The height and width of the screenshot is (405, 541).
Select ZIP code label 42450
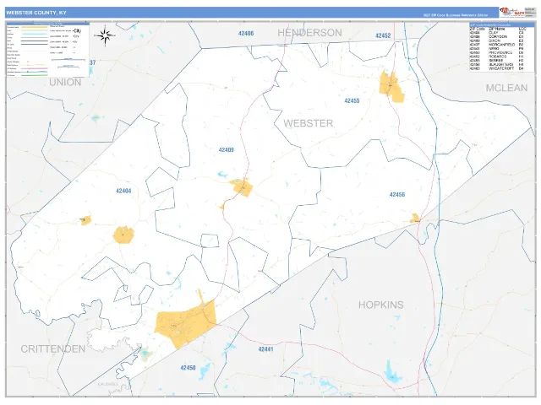[x=188, y=368]
